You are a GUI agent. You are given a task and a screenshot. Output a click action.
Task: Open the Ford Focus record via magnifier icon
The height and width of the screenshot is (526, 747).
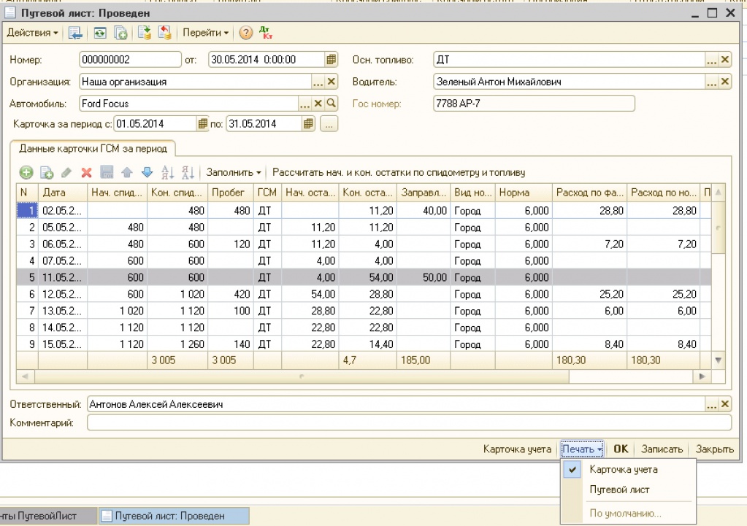click(331, 104)
